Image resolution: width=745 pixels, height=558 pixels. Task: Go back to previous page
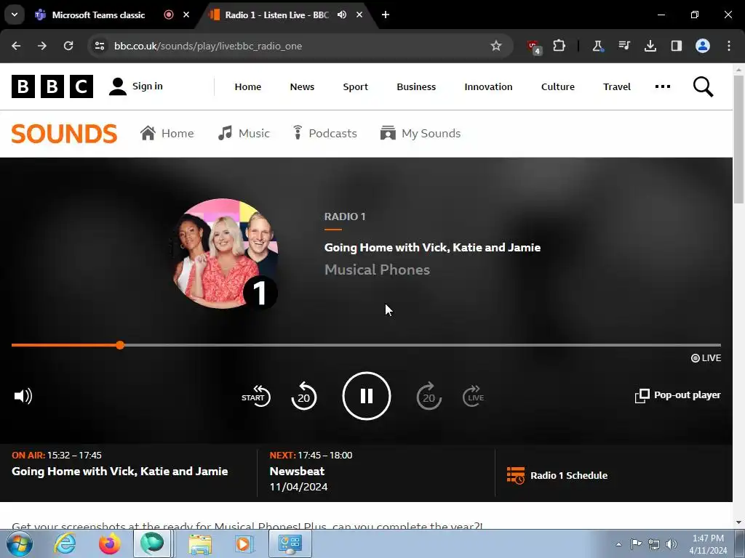(x=16, y=46)
